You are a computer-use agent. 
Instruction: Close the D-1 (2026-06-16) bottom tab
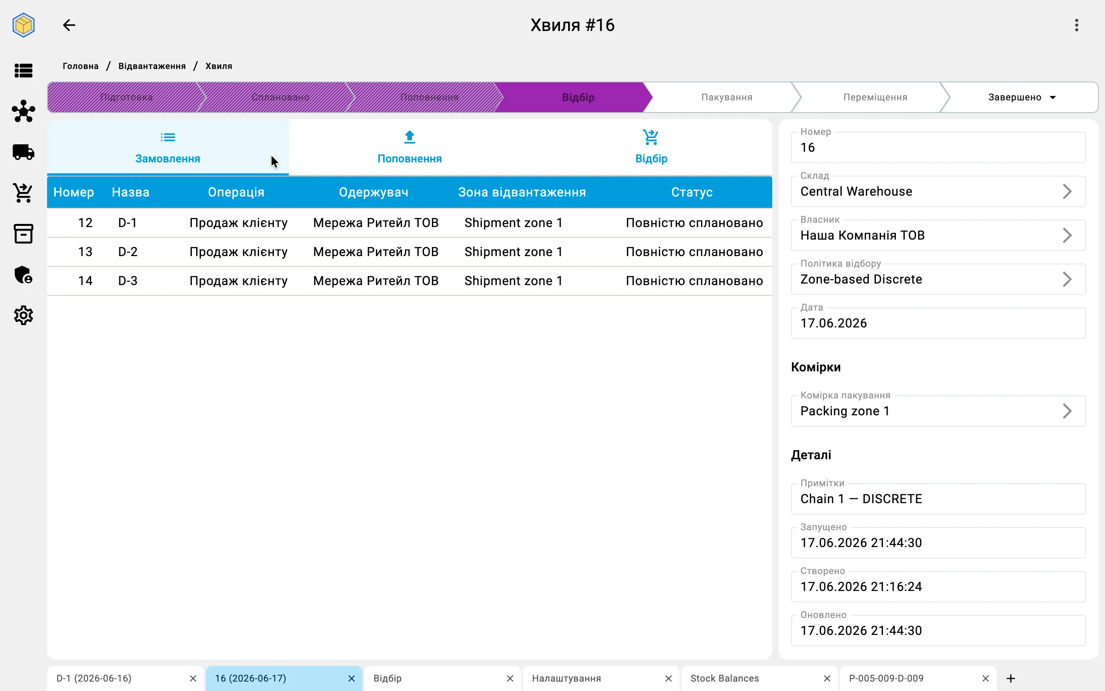click(193, 678)
